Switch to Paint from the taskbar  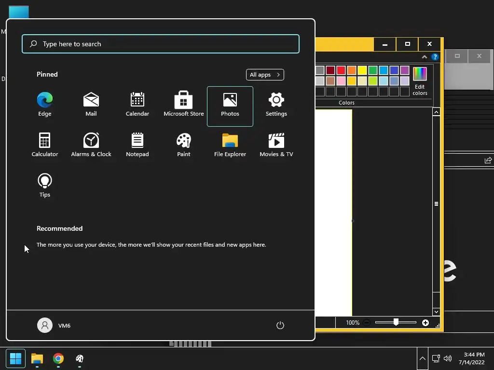pyautogui.click(x=80, y=358)
